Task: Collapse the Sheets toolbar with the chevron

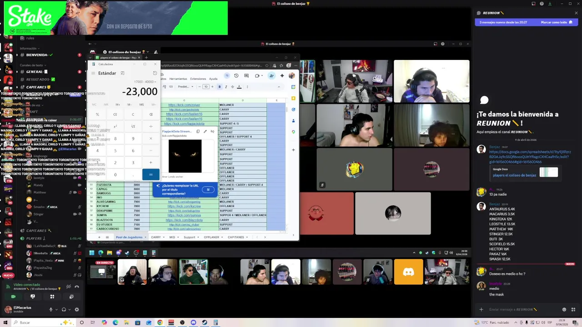Action: 279,87
